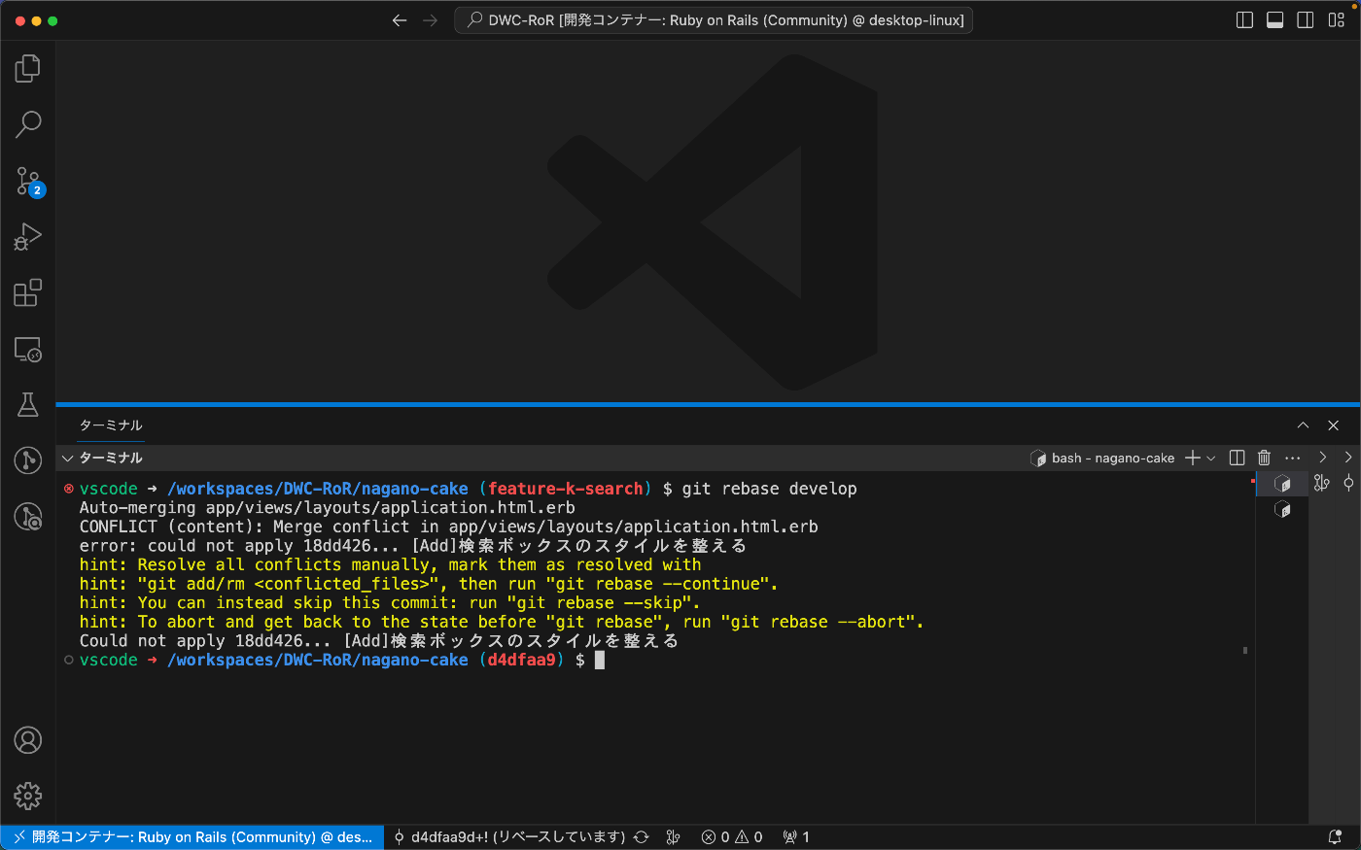Close the terminal panel
Image resolution: width=1361 pixels, height=850 pixels.
(1334, 425)
